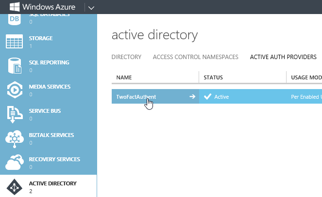Open the SQL Reporting icon
322x197 pixels.
click(14, 66)
